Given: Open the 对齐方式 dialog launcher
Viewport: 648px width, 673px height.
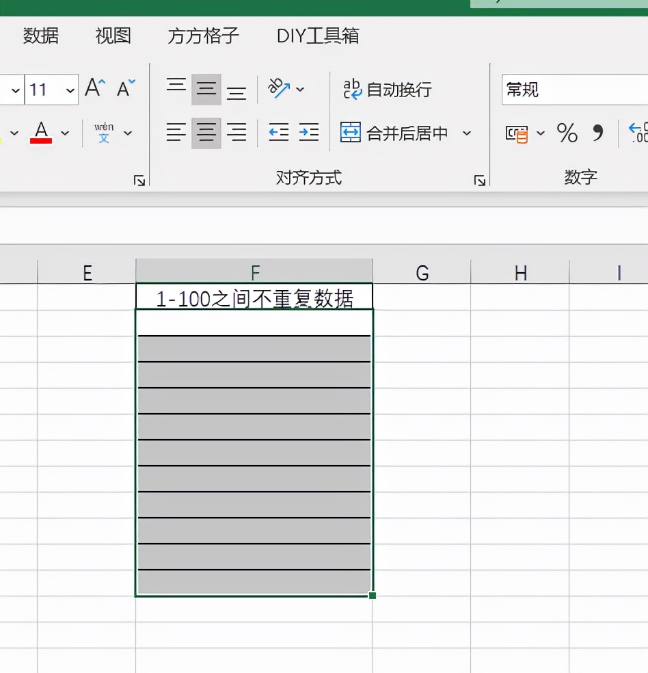Looking at the screenshot, I should [480, 180].
